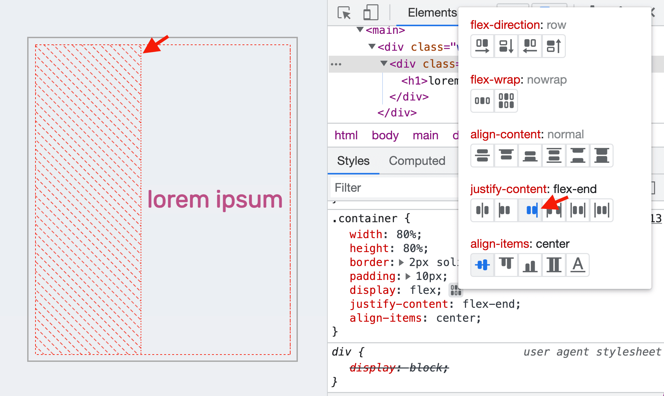664x396 pixels.
Task: Select the align-items center icon
Action: pyautogui.click(x=482, y=264)
